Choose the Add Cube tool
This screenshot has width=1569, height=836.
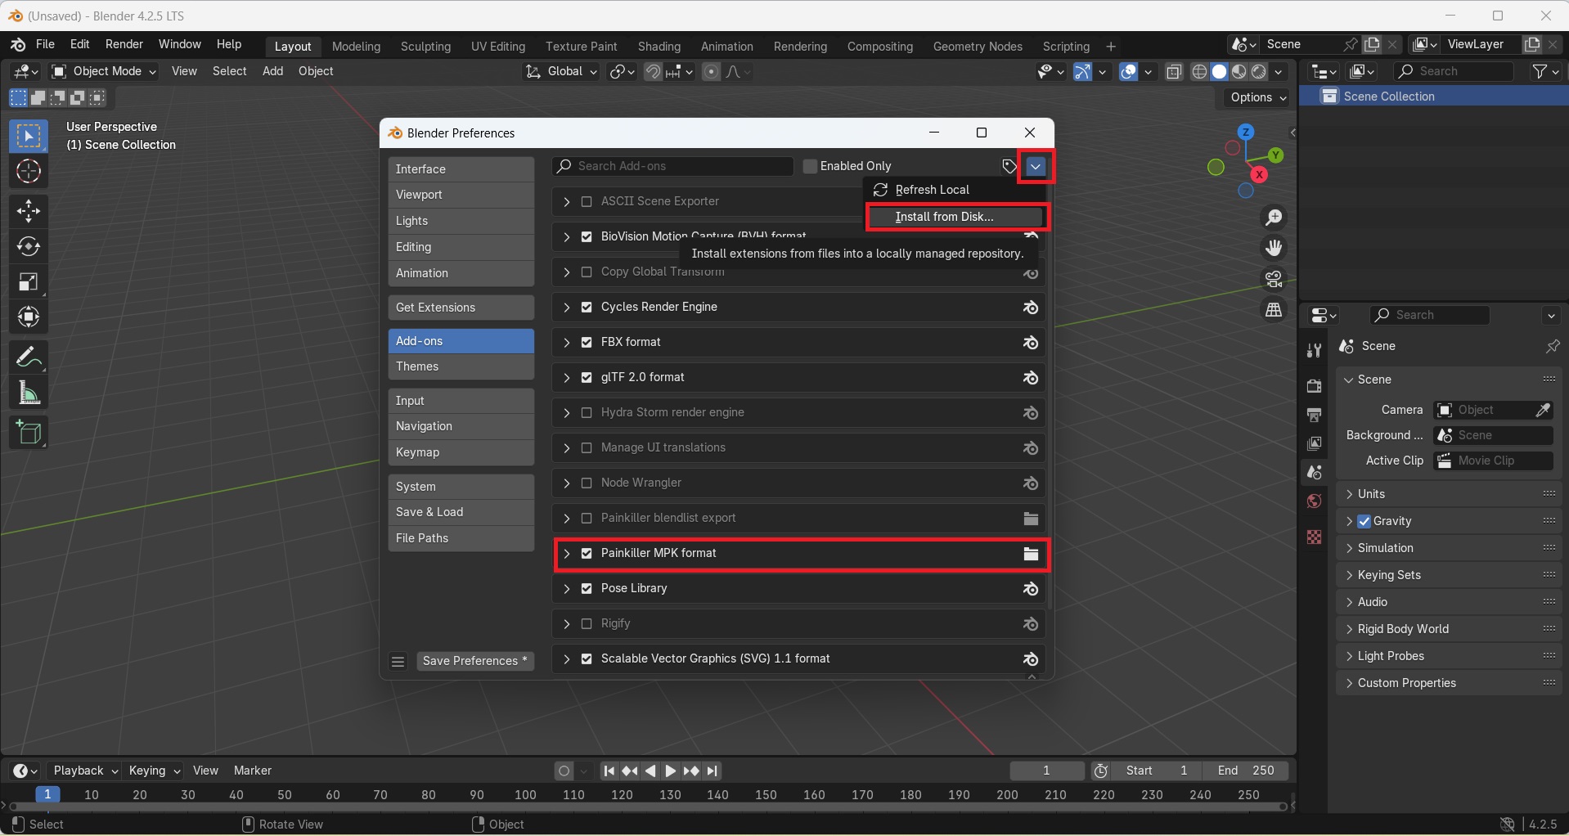29,433
